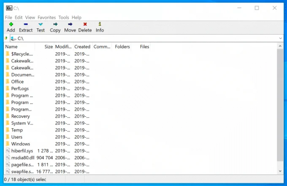Select the Windows folder icon
The image size is (287, 186).
(x=8, y=144)
